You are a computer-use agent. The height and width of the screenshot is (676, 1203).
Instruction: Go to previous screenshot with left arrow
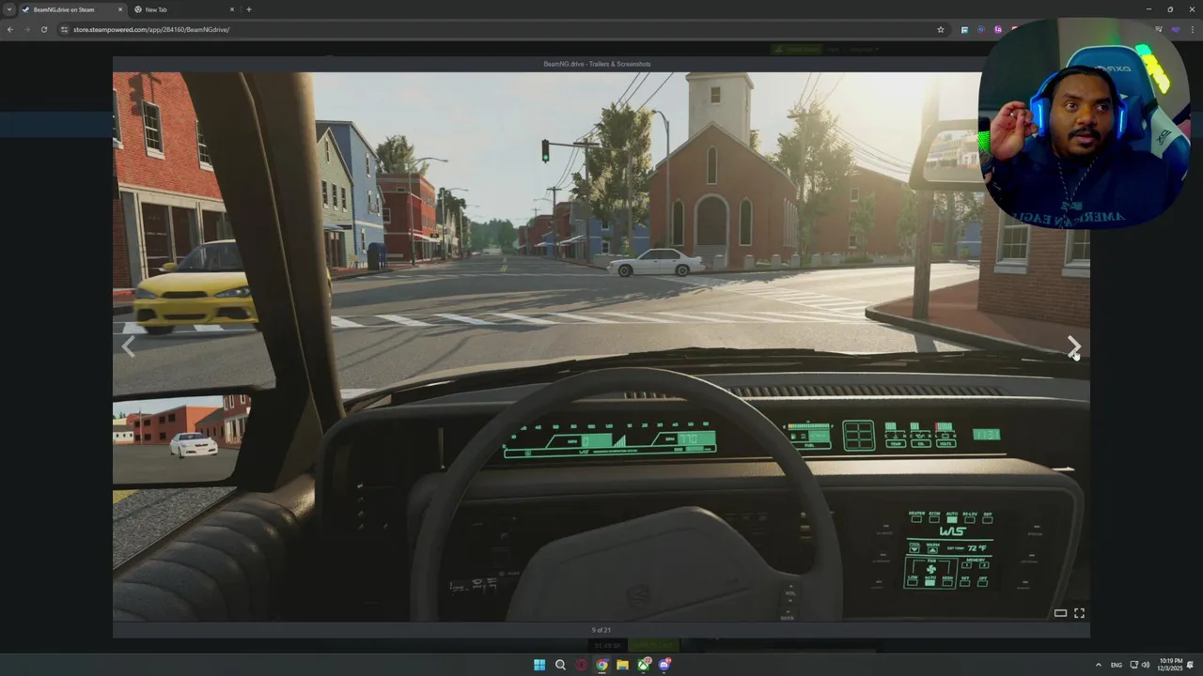pos(129,346)
